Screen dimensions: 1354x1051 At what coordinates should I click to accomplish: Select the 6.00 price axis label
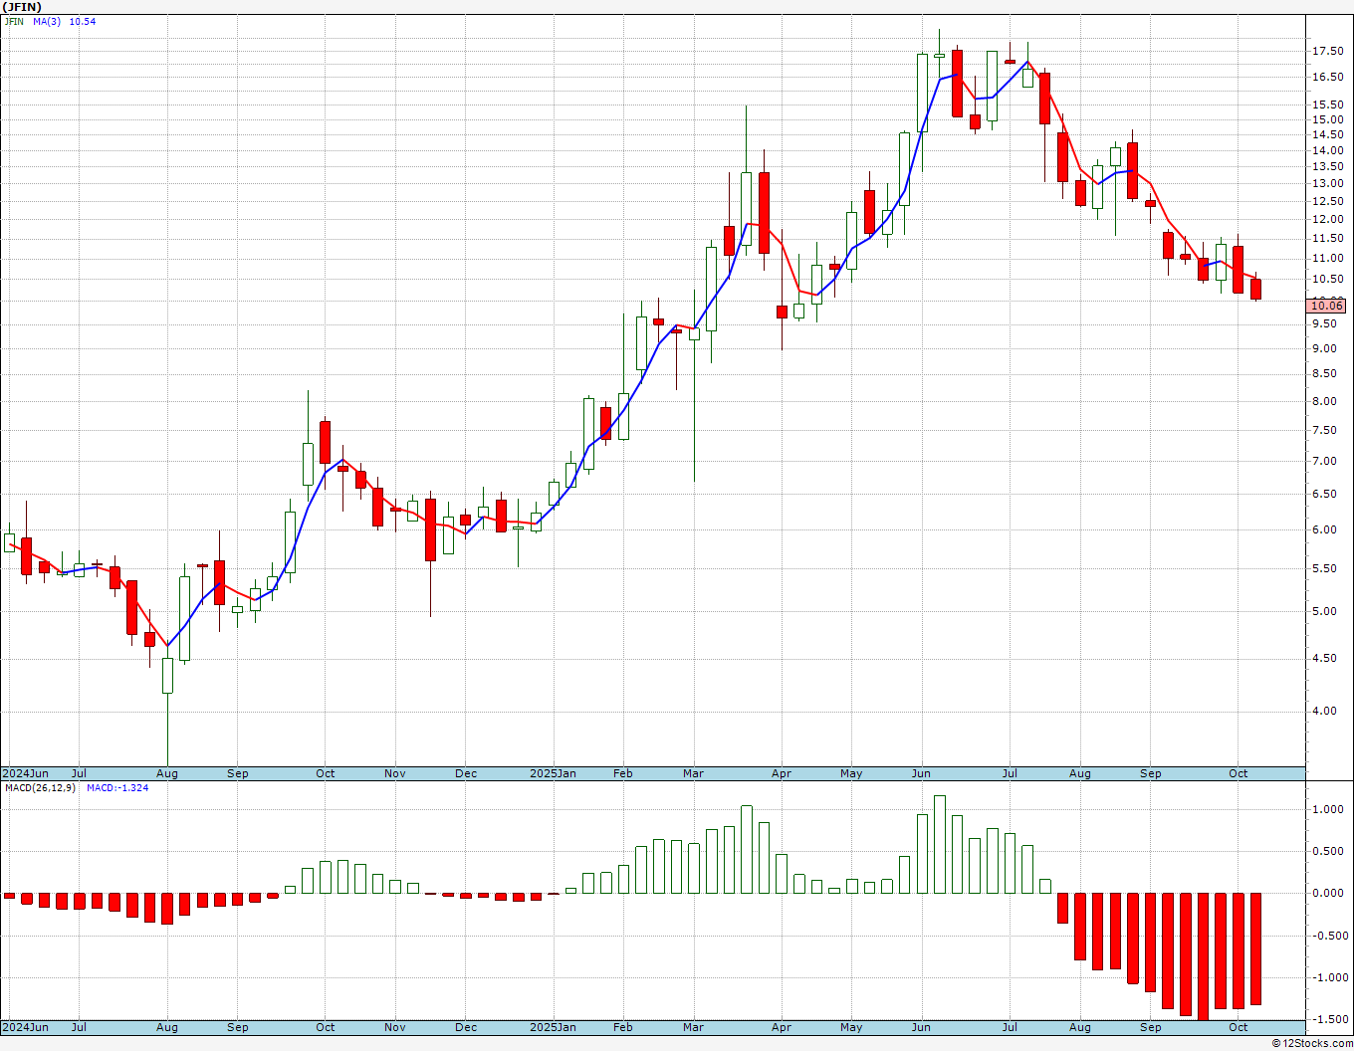point(1324,529)
